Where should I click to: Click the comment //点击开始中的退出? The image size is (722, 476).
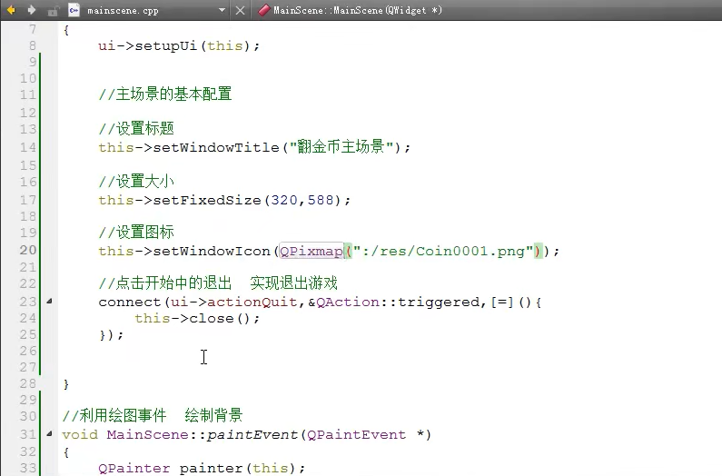(x=165, y=283)
